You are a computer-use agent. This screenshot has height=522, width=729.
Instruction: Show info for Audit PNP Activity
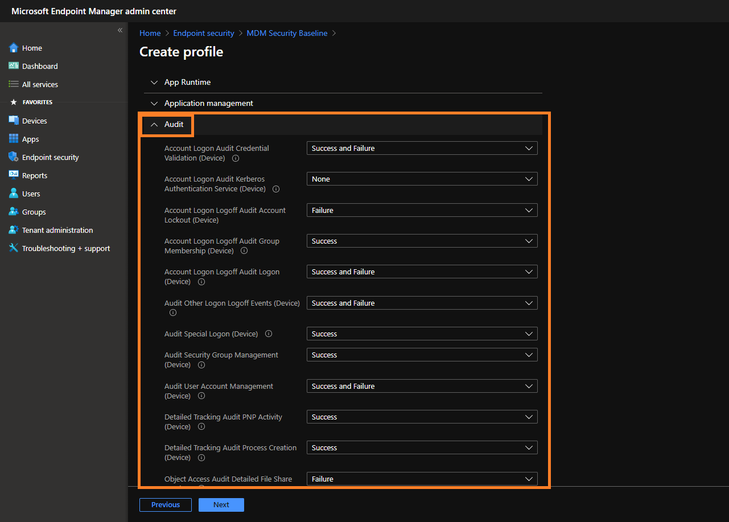pos(201,427)
